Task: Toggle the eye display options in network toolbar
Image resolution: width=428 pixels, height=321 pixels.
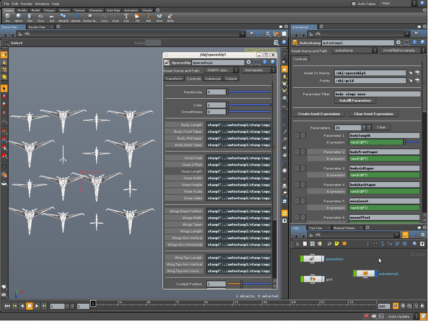Action: point(422,244)
